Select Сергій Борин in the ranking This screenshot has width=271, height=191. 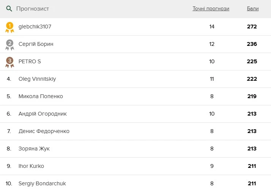point(36,44)
